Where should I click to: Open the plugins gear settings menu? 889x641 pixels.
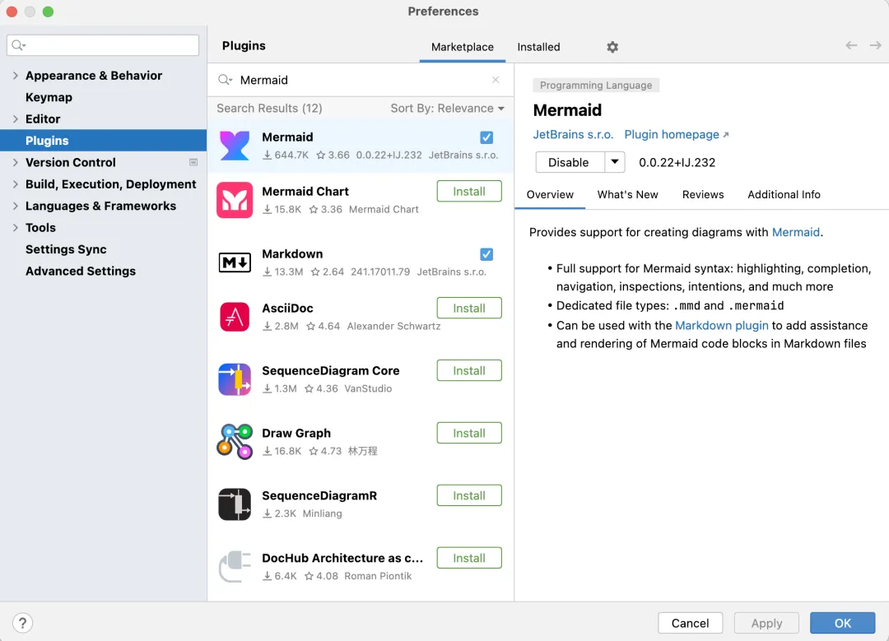point(612,47)
